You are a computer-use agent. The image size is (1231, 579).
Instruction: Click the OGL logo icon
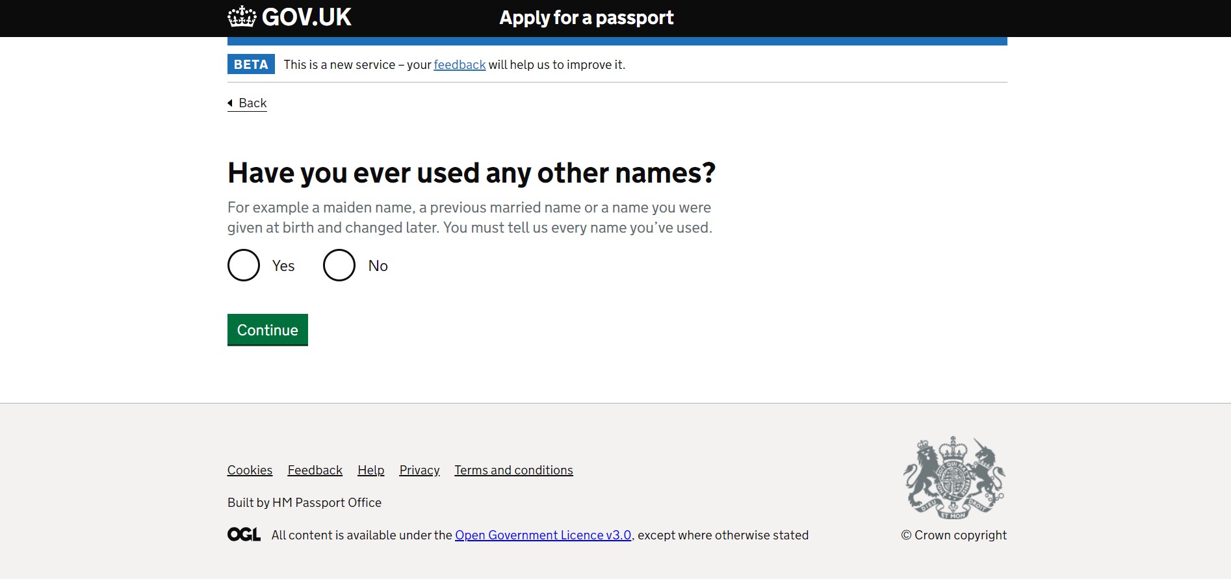click(244, 535)
